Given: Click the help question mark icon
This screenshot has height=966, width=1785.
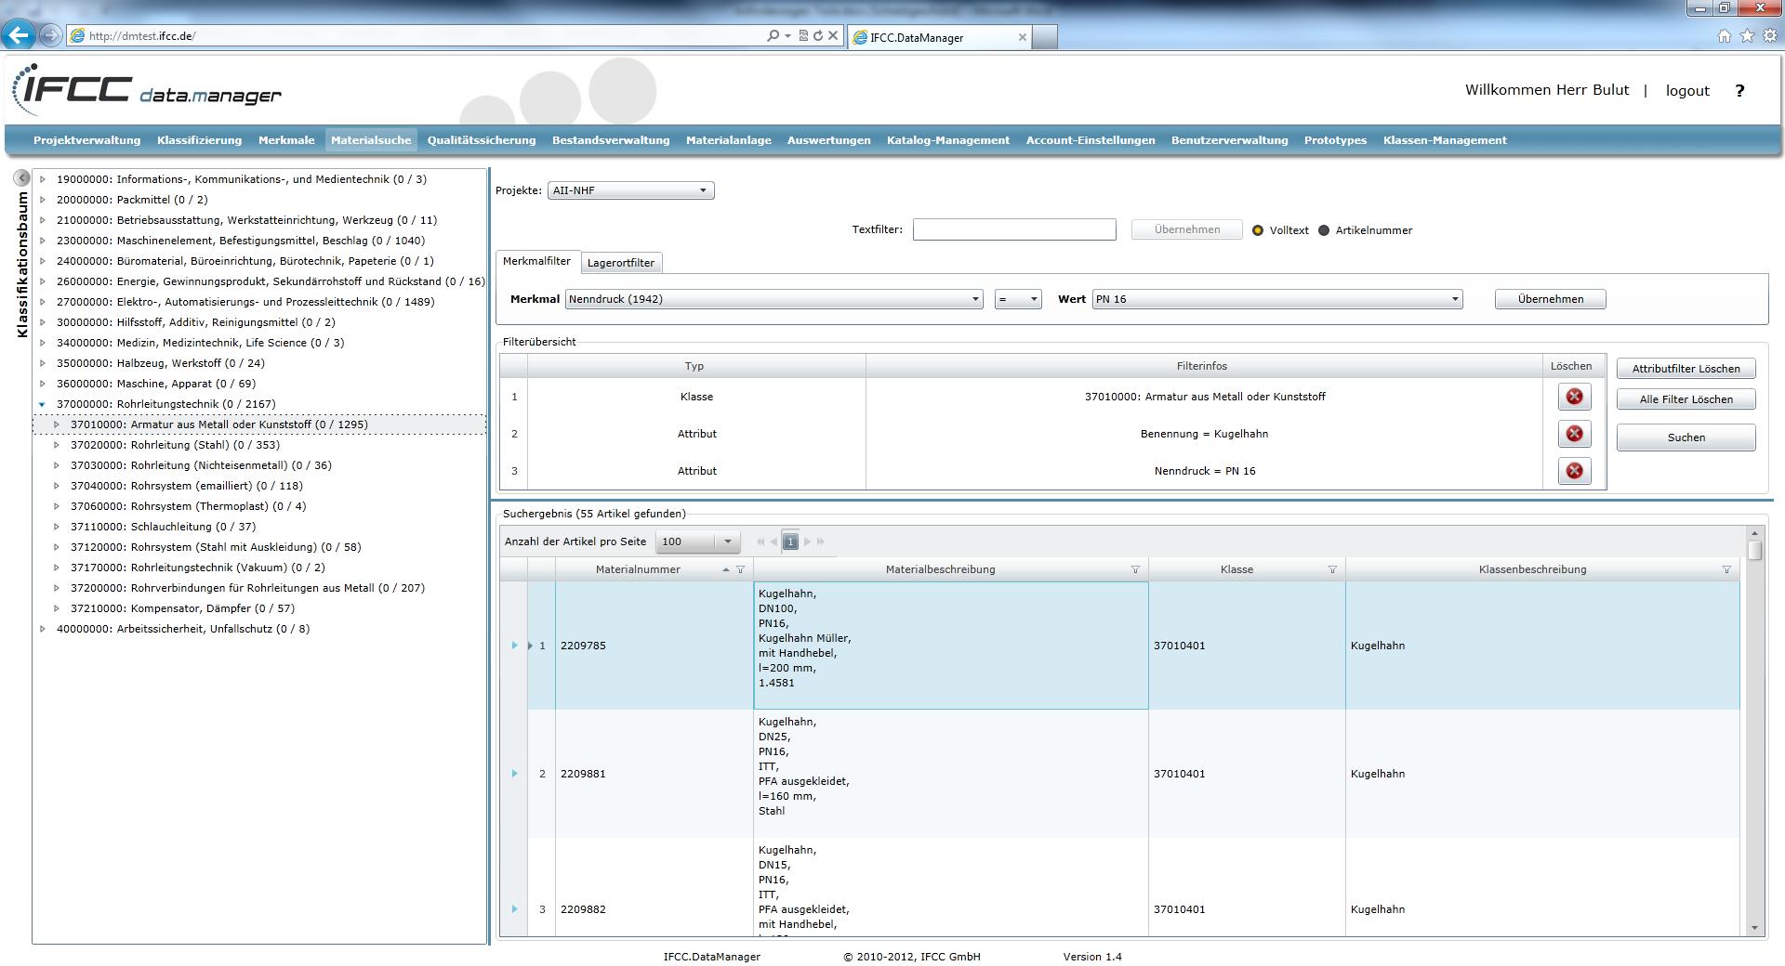Looking at the screenshot, I should [x=1739, y=90].
